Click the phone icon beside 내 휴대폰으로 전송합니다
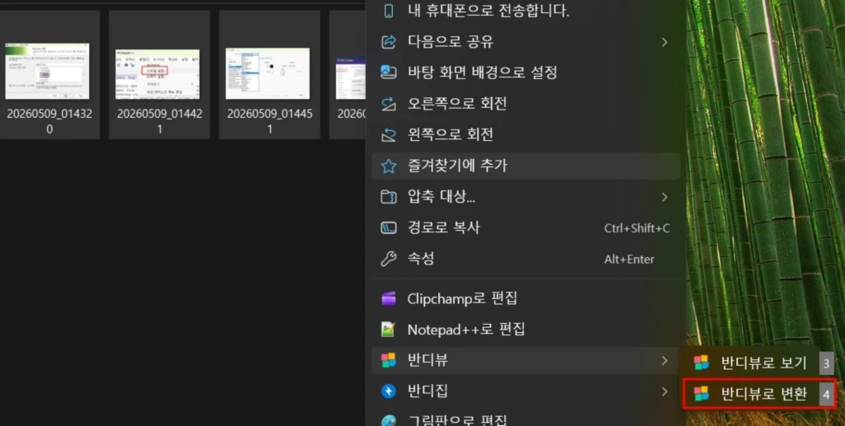The width and height of the screenshot is (845, 426). click(x=389, y=11)
